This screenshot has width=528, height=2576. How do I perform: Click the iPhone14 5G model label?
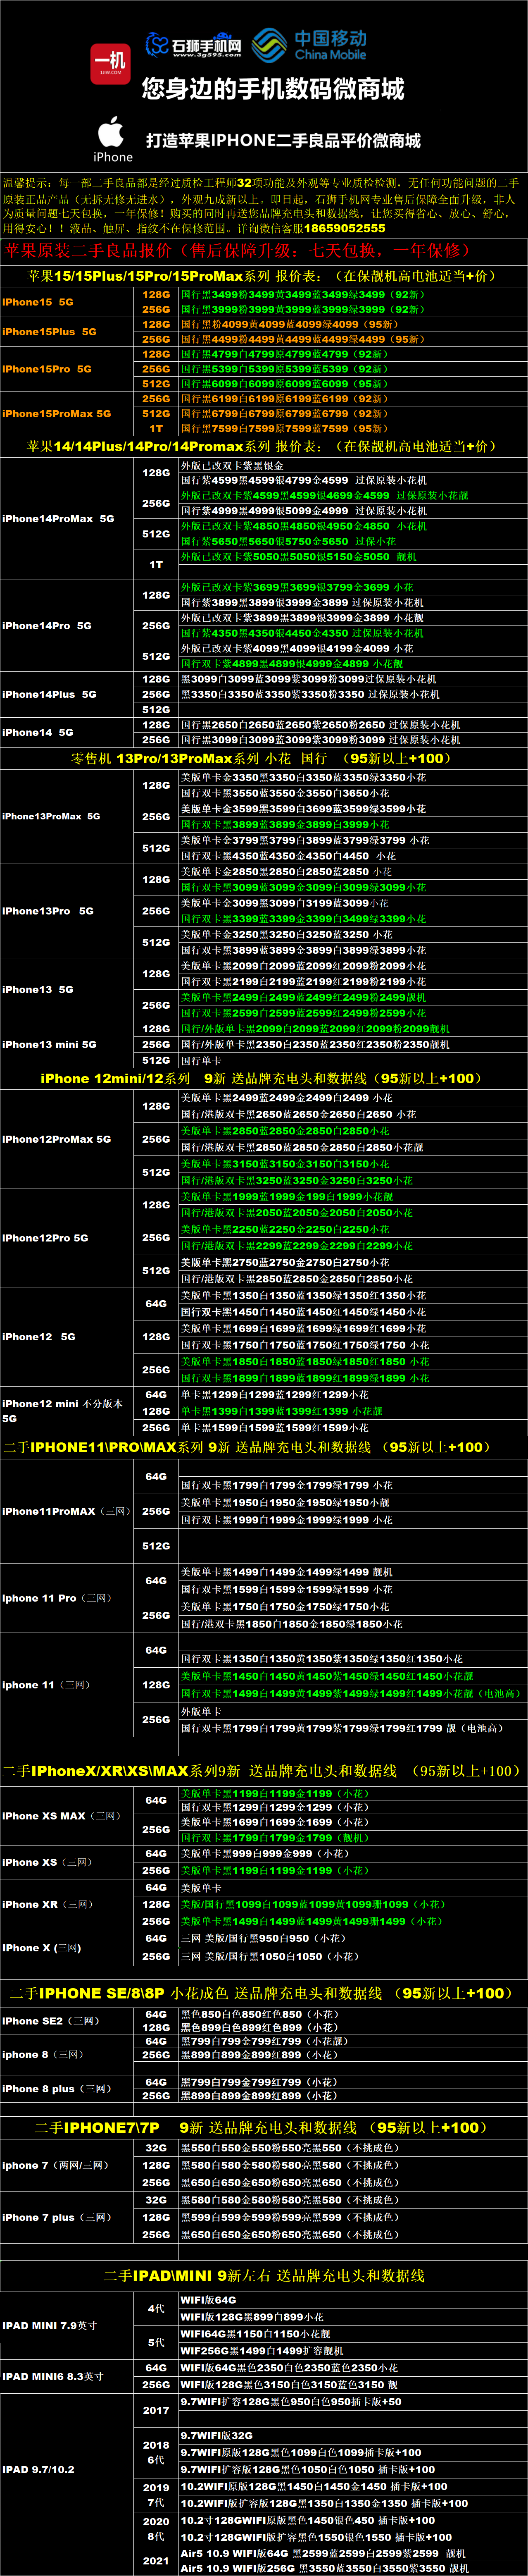point(38,732)
